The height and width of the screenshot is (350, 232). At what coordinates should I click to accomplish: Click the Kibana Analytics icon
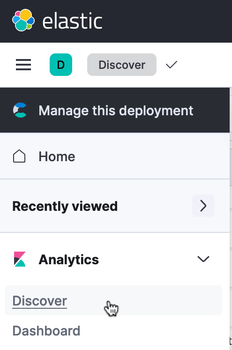20,259
